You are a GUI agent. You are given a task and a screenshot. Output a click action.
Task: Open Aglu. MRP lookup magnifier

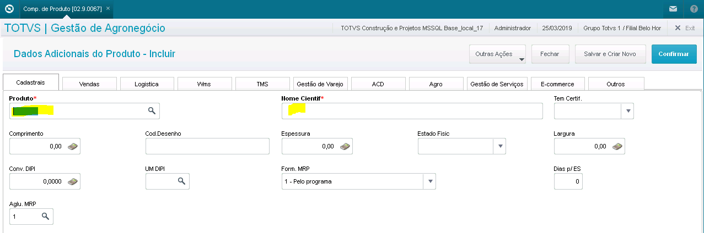click(x=45, y=217)
